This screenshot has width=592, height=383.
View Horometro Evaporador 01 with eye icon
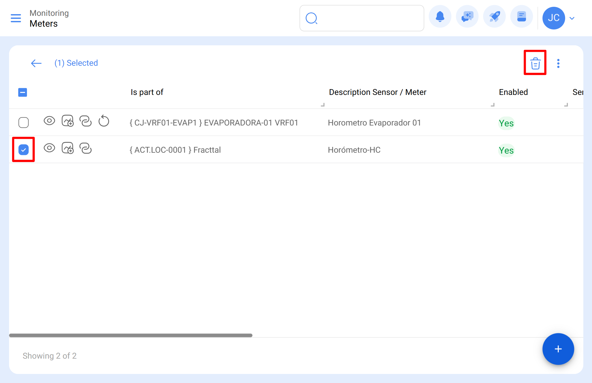[49, 121]
